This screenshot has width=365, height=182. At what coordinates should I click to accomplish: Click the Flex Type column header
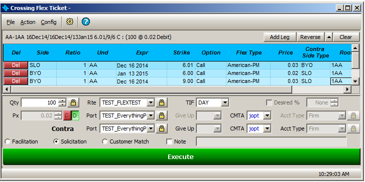249,52
